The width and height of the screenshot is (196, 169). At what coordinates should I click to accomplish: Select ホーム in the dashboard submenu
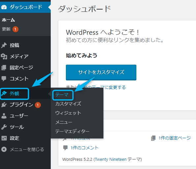click(x=8, y=20)
